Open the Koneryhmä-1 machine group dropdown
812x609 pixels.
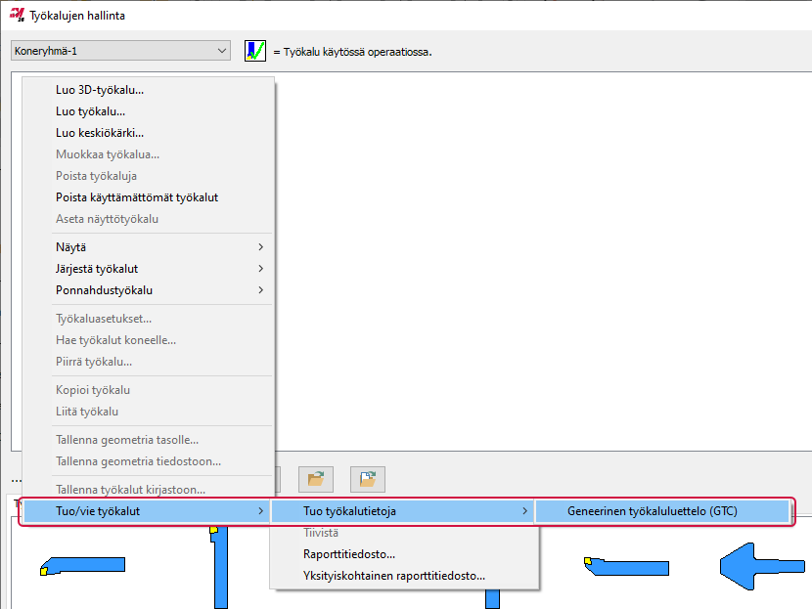[120, 51]
